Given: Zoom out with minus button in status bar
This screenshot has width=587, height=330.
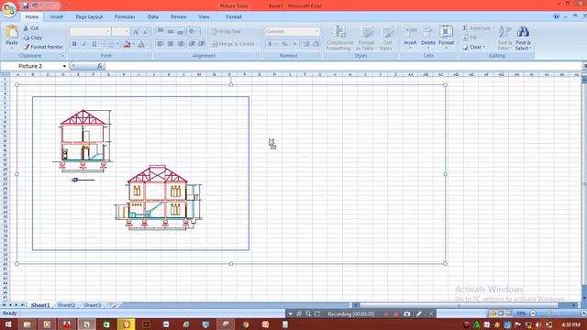Looking at the screenshot, I should [533, 313].
